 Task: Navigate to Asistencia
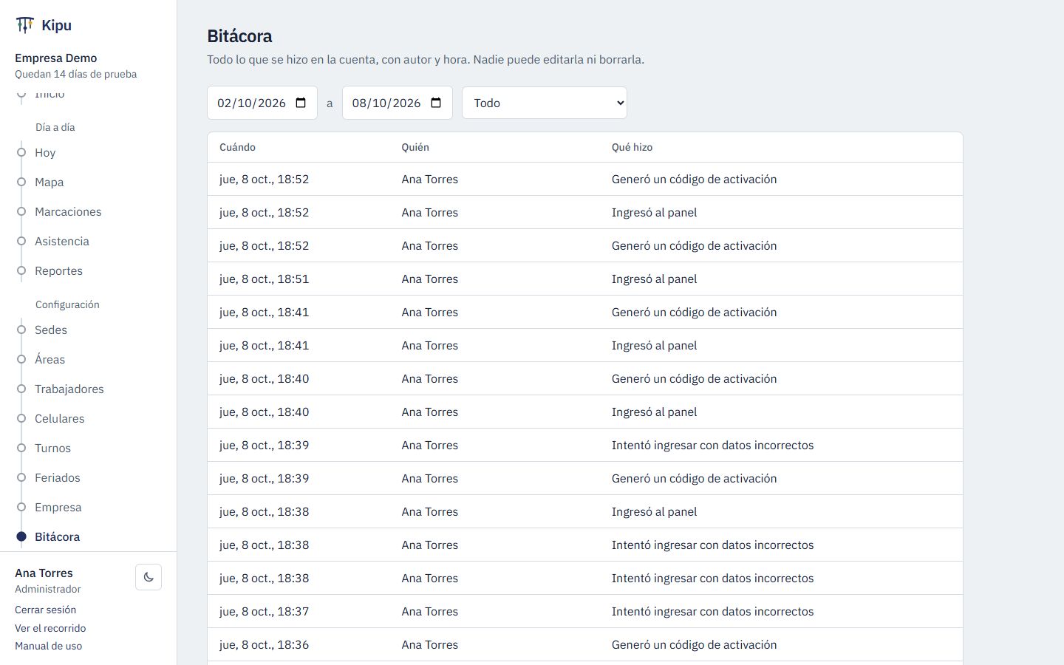pos(62,241)
